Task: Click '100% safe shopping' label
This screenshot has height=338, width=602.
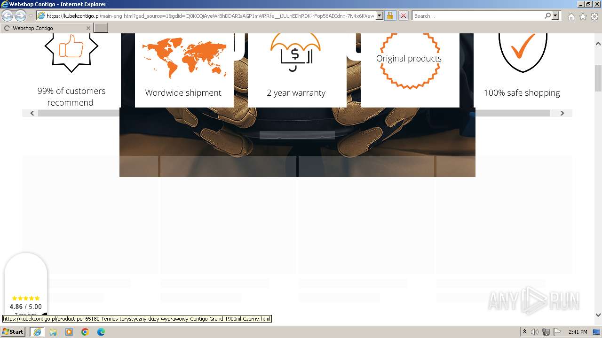Action: tap(522, 92)
